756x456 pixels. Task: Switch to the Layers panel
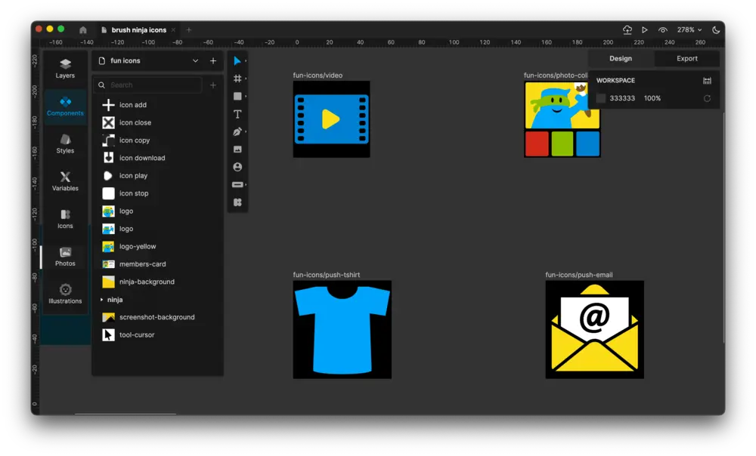tap(65, 68)
